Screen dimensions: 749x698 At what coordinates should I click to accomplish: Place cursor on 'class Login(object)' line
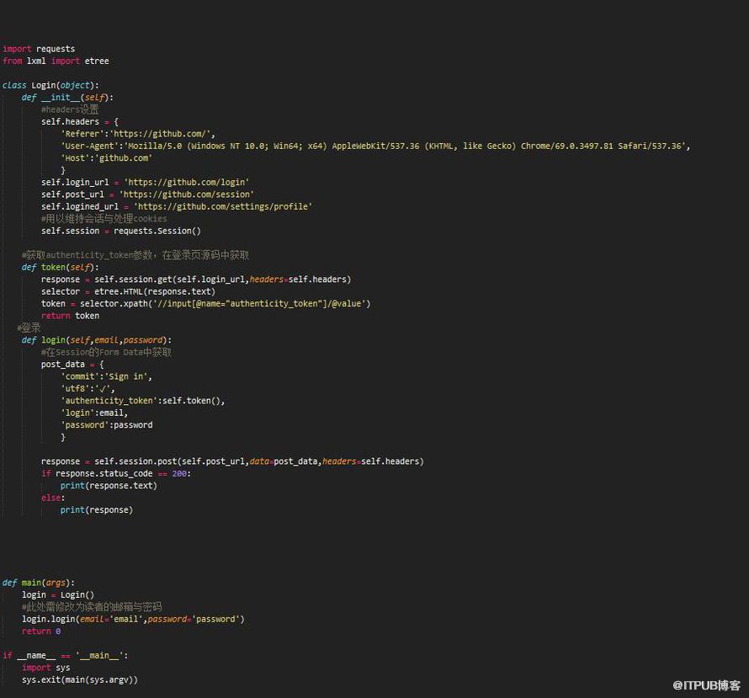tap(50, 85)
